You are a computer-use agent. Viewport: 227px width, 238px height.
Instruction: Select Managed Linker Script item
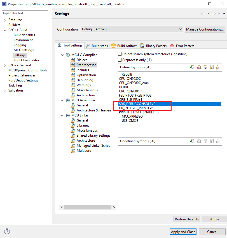pyautogui.click(x=93, y=146)
